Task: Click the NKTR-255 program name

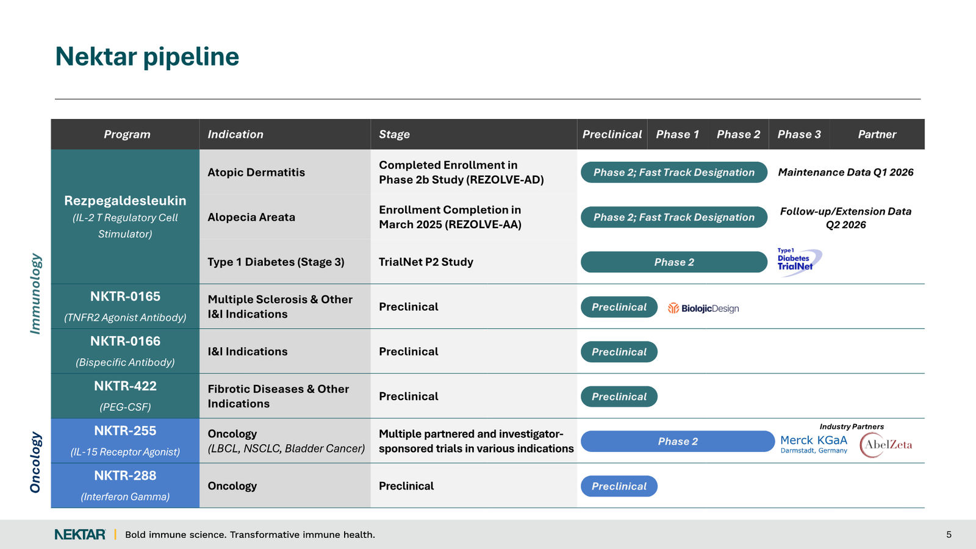Action: coord(125,431)
